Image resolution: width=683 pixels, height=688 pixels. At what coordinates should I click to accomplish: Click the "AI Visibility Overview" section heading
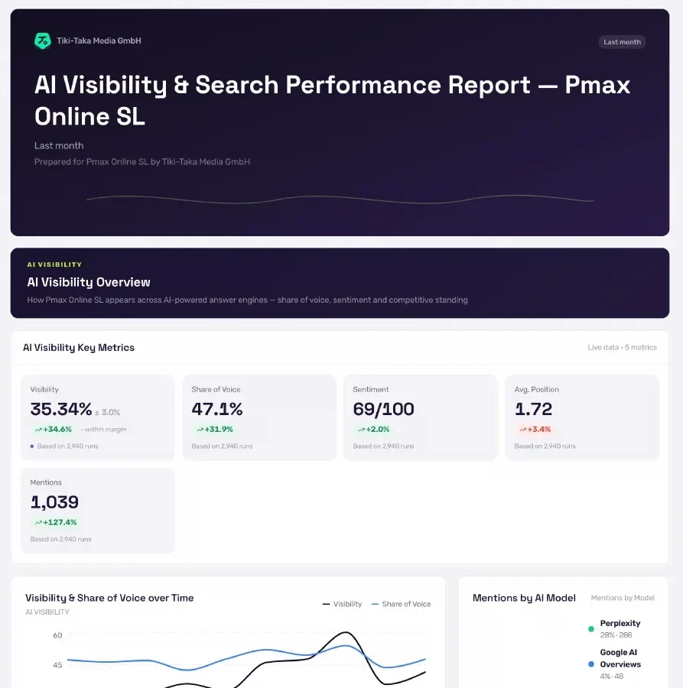click(89, 282)
